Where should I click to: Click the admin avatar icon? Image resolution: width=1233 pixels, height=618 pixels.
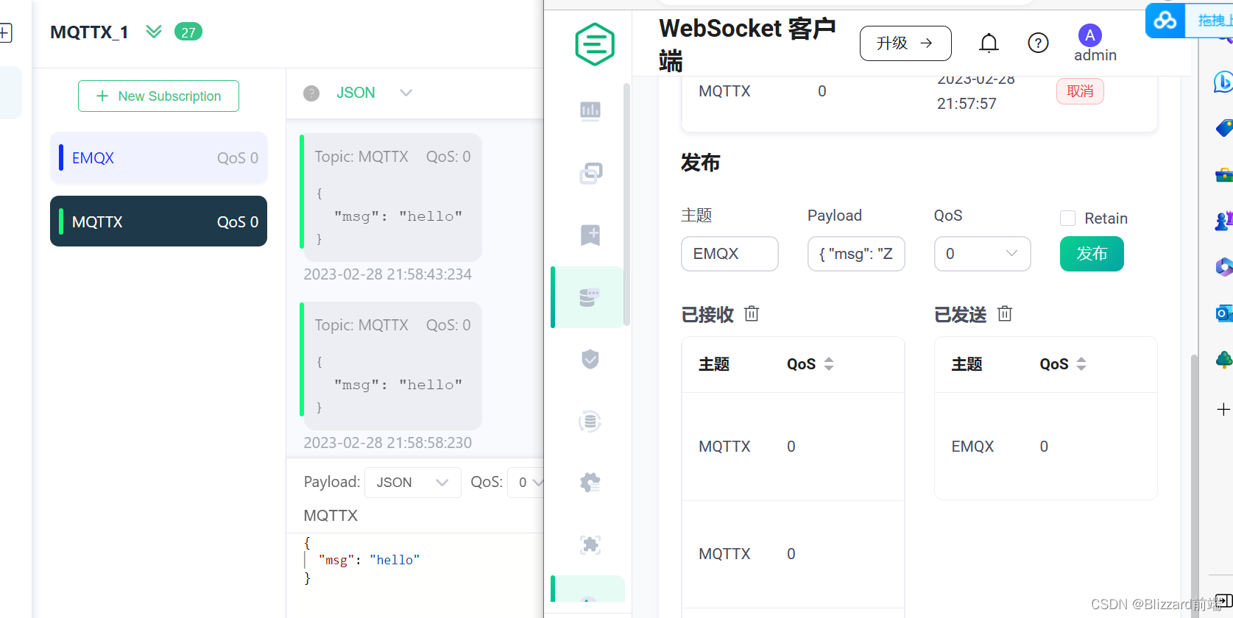[1089, 35]
